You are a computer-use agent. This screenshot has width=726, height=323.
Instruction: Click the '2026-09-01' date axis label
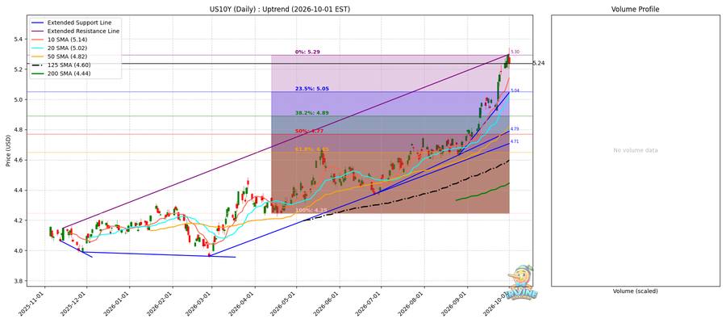click(456, 304)
